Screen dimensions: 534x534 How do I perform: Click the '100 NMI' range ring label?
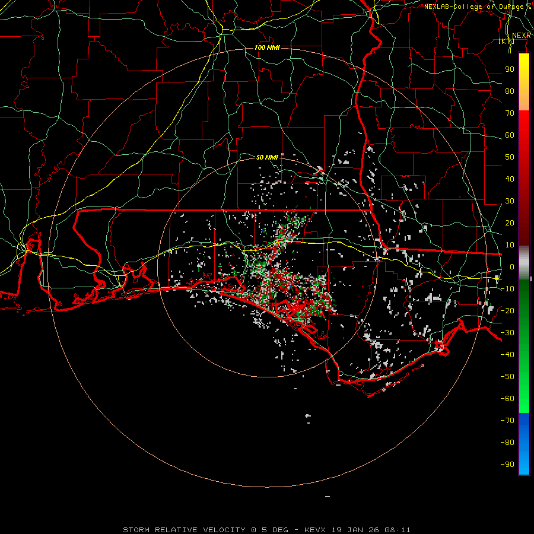[x=267, y=47]
